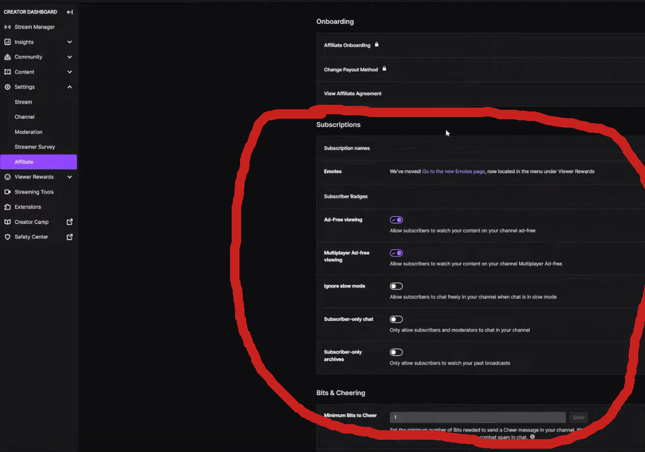Collapse the Settings section chevron

click(x=70, y=87)
